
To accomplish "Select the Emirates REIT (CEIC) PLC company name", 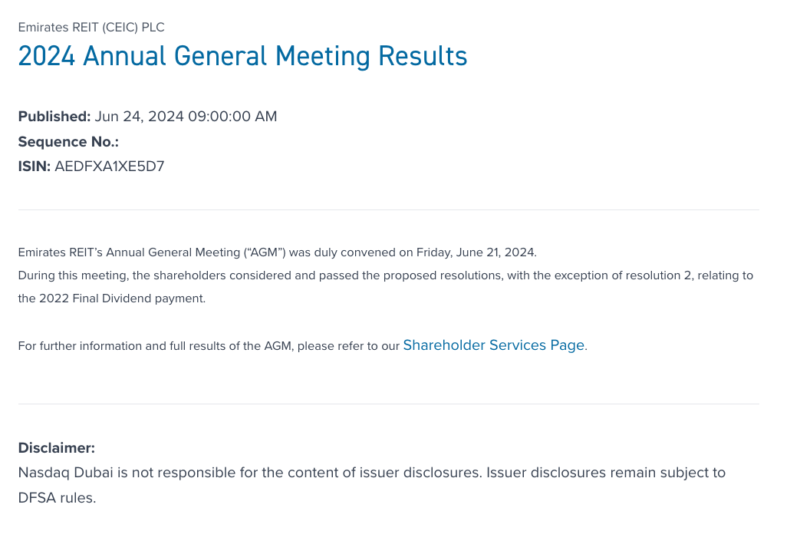I will (91, 28).
